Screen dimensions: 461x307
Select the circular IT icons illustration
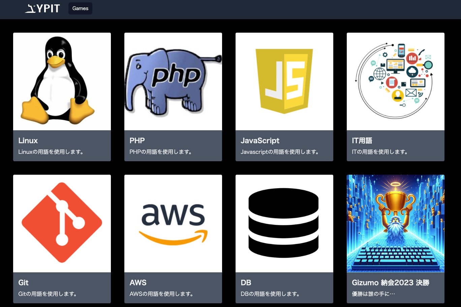[x=396, y=81]
